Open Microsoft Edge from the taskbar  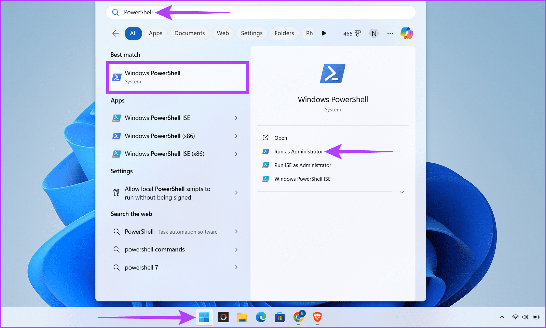coord(261,317)
